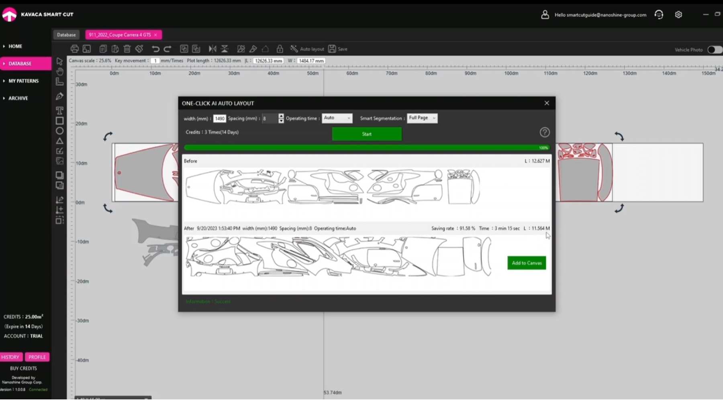Open settings gear in title bar
The height and width of the screenshot is (401, 723).
tap(678, 14)
